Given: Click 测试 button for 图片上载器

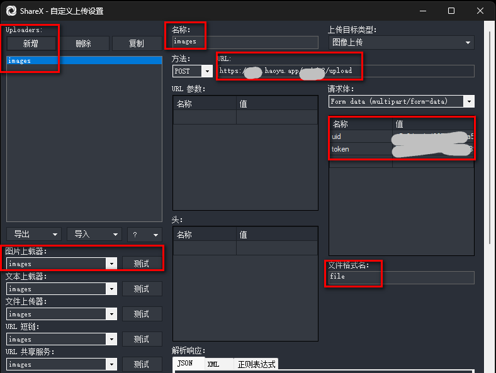Looking at the screenshot, I should coord(142,264).
